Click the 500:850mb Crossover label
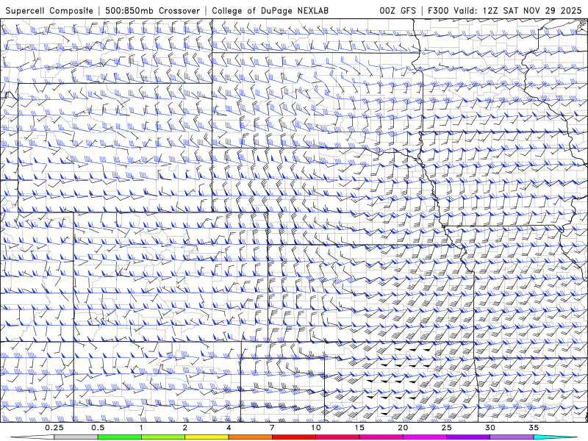 click(152, 10)
